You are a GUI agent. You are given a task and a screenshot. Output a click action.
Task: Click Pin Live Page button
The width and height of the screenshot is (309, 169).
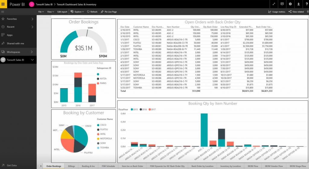pyautogui.click(x=109, y=12)
